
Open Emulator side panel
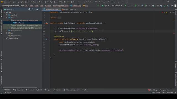tap(176, 65)
